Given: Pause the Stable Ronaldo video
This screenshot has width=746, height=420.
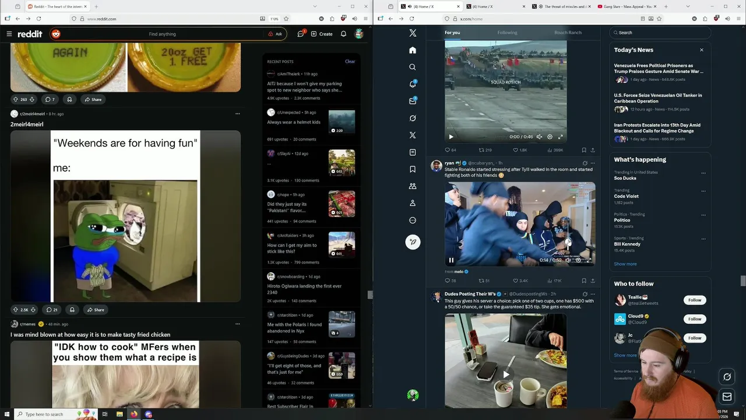Looking at the screenshot, I should [x=451, y=260].
